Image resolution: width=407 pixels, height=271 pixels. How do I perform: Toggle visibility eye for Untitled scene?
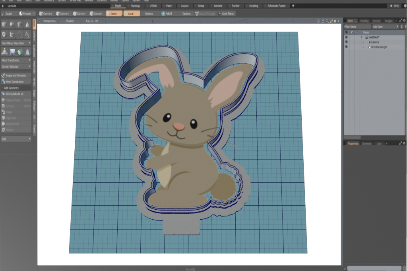[x=346, y=37]
